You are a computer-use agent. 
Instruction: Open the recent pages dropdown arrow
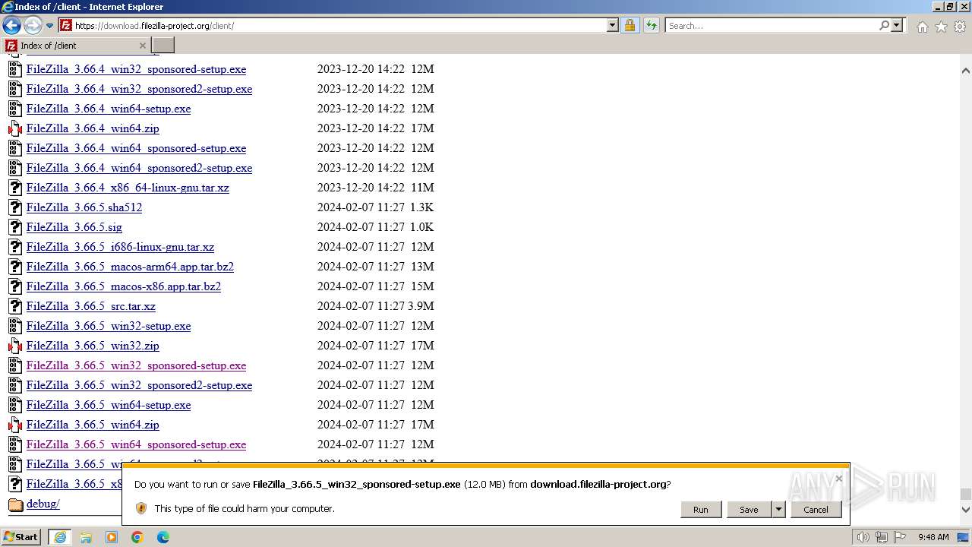click(x=49, y=26)
